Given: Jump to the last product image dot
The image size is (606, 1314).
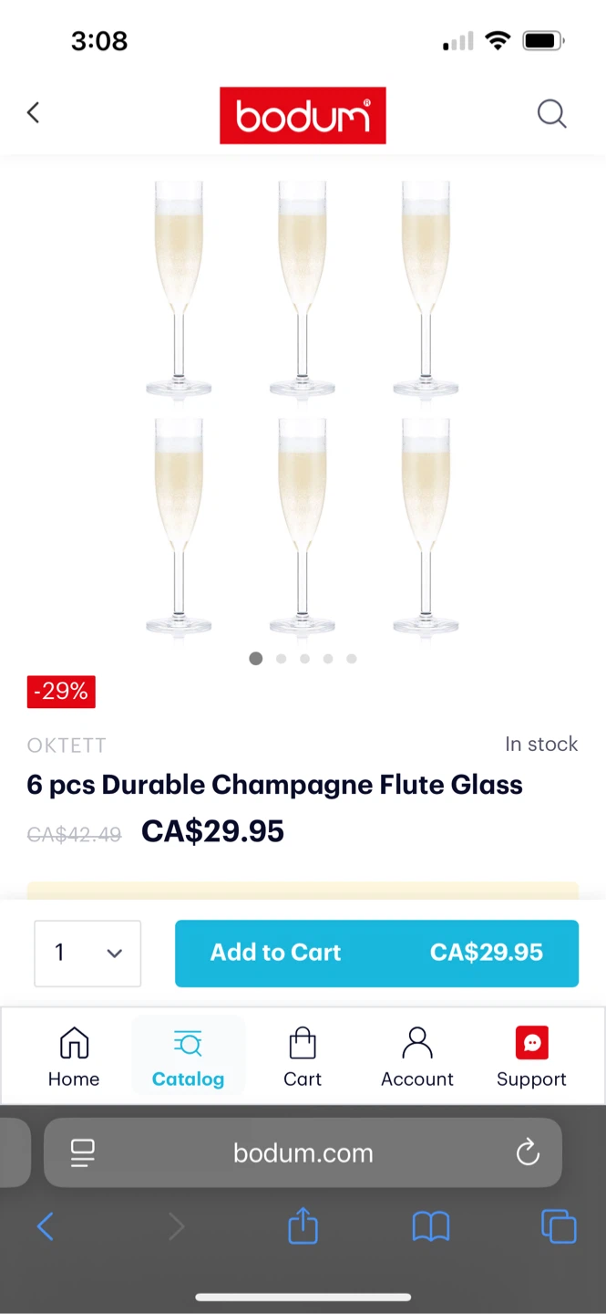Looking at the screenshot, I should pos(352,658).
